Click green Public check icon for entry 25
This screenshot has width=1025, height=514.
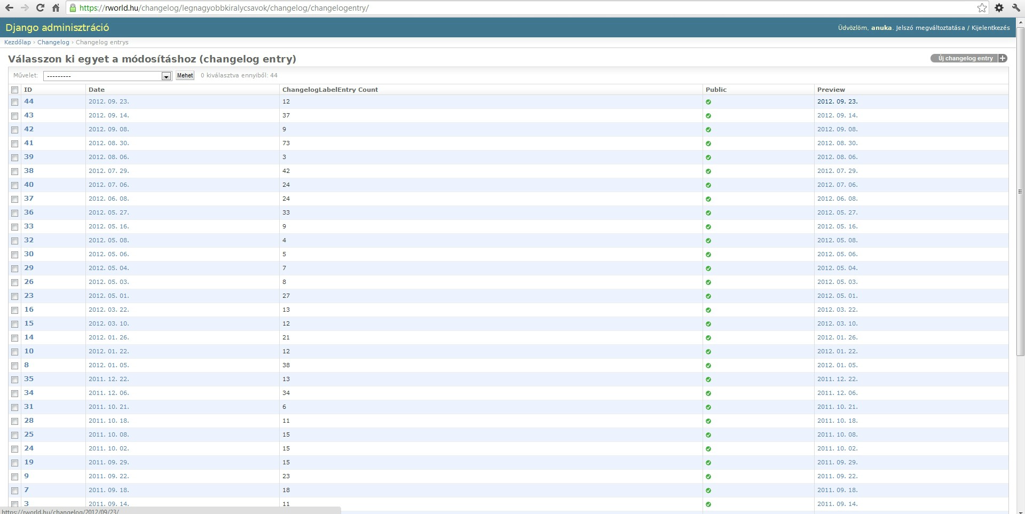(x=708, y=435)
